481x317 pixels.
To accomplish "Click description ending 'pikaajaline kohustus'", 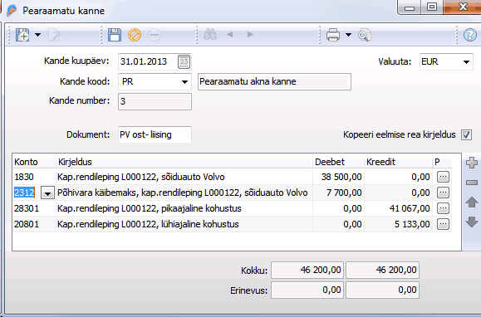I will 149,208.
